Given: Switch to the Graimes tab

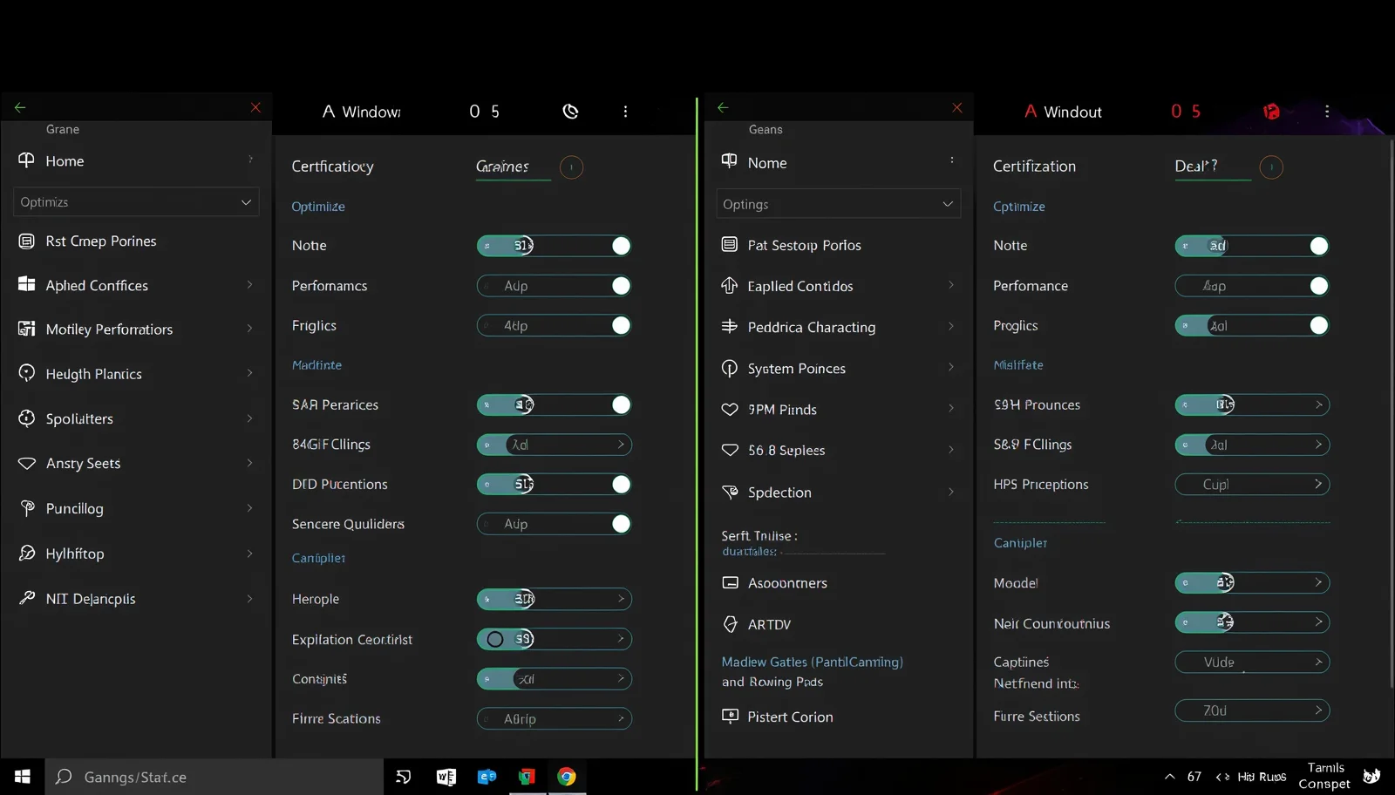Looking at the screenshot, I should click(502, 166).
